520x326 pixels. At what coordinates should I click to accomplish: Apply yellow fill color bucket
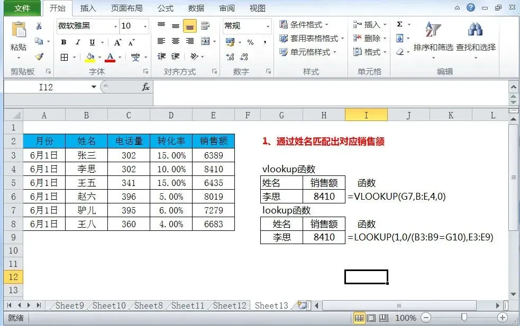click(90, 57)
